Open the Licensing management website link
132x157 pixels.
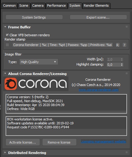pyautogui.click(x=103, y=141)
